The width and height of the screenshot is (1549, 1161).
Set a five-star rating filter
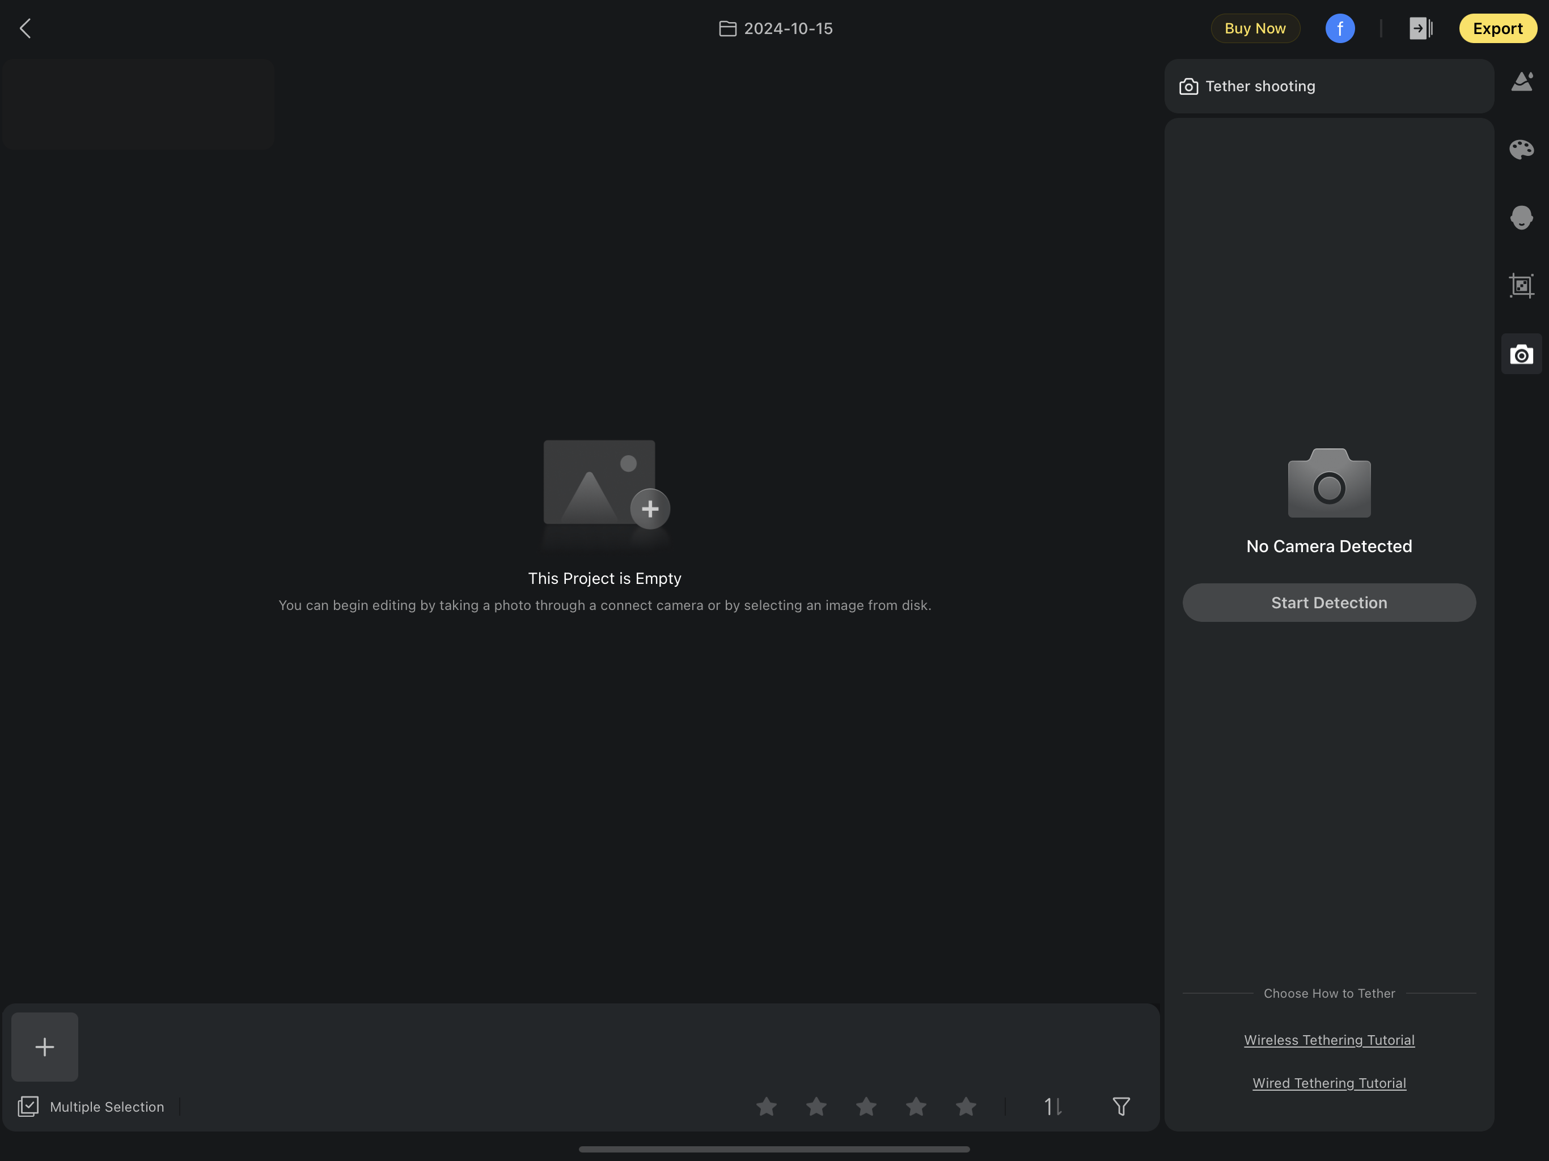(x=965, y=1107)
